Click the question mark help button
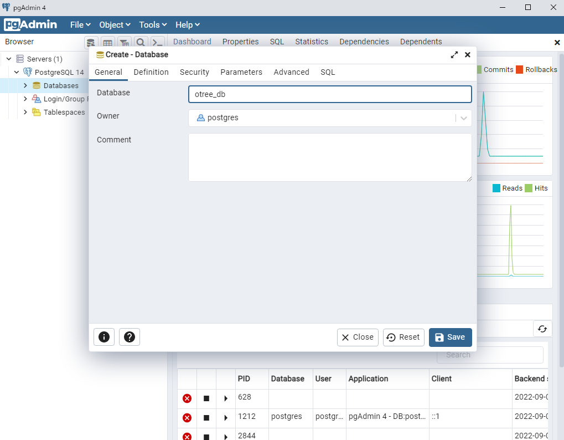The image size is (564, 440). click(130, 337)
